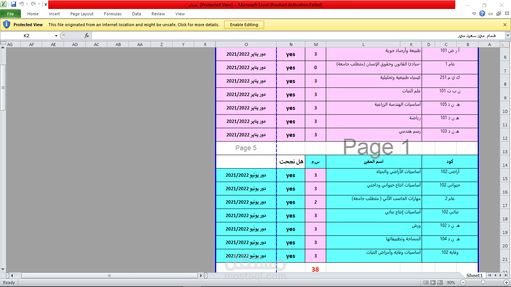Click the Zoom Out minus button
Image resolution: width=511 pixels, height=287 pixels.
(x=462, y=283)
